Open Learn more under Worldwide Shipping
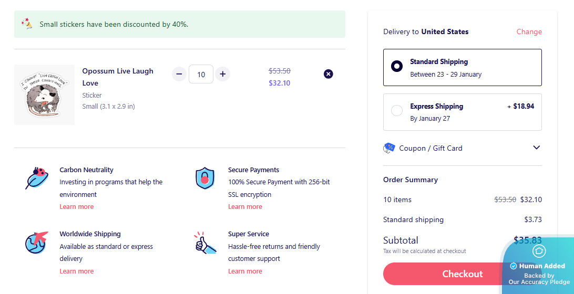This screenshot has width=574, height=294. 77,271
